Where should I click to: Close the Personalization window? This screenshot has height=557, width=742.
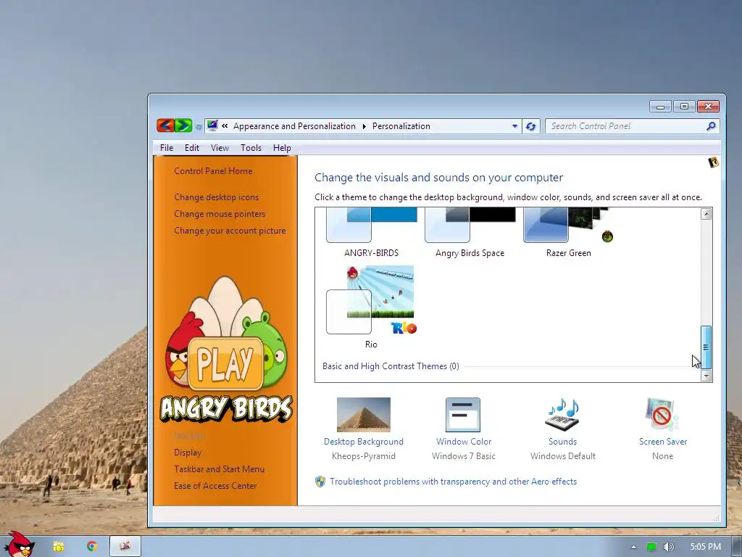(x=708, y=107)
